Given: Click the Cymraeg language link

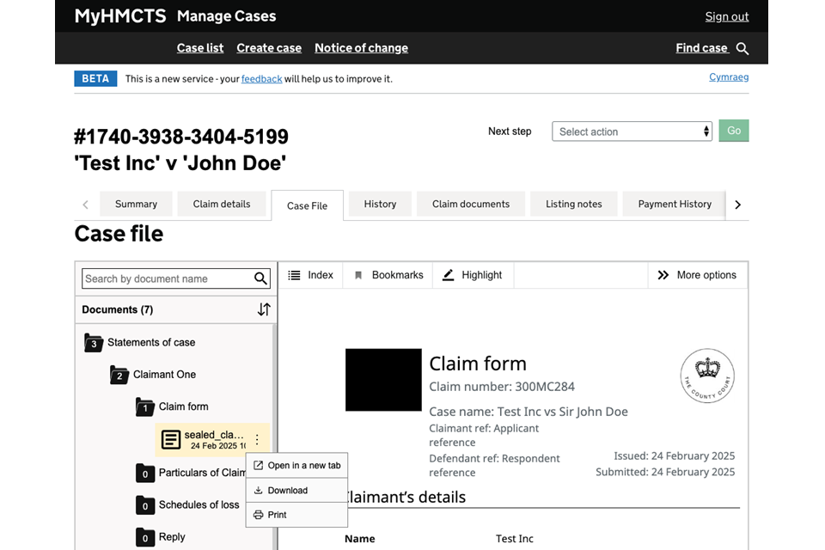Looking at the screenshot, I should [728, 77].
